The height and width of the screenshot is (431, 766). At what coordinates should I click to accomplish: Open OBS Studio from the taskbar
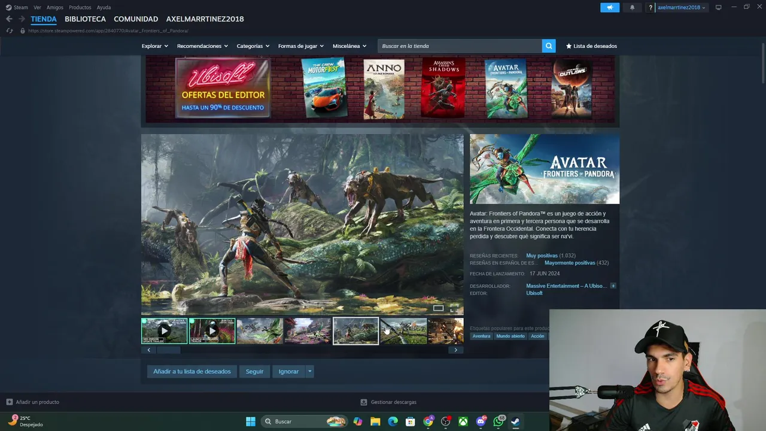point(446,421)
